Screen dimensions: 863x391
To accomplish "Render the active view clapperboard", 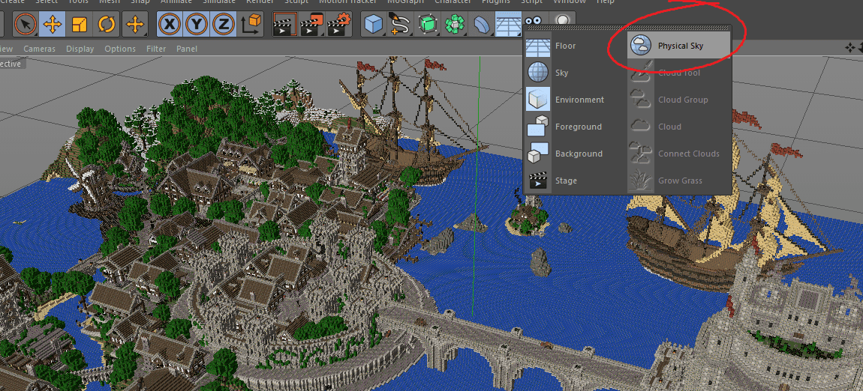I will click(284, 24).
